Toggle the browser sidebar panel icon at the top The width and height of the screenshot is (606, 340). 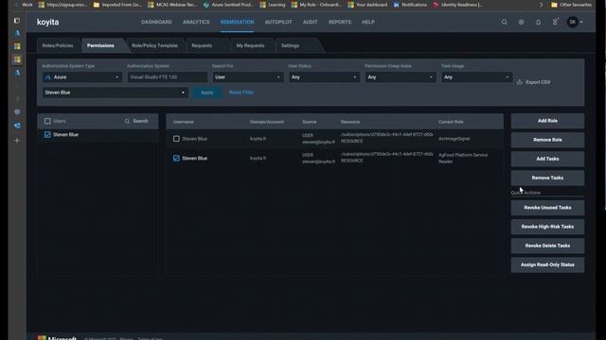(x=17, y=21)
